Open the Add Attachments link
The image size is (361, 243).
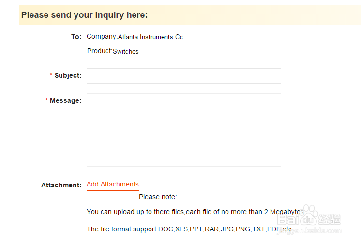pyautogui.click(x=112, y=184)
